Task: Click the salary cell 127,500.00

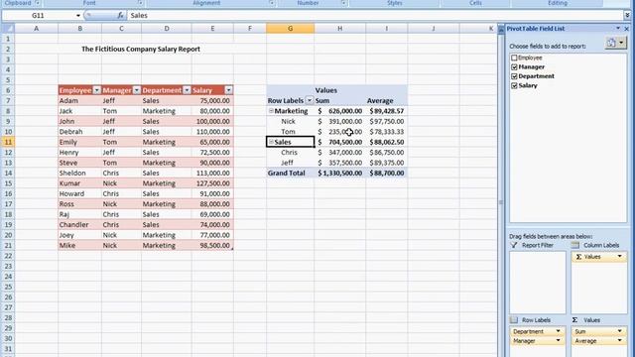Action: 212,183
